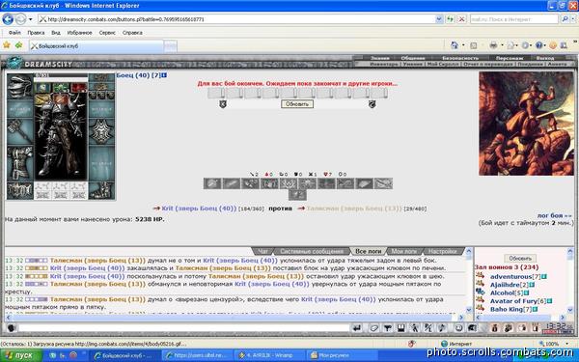Click the smiley emoticon icon in chat bar

(x=458, y=327)
